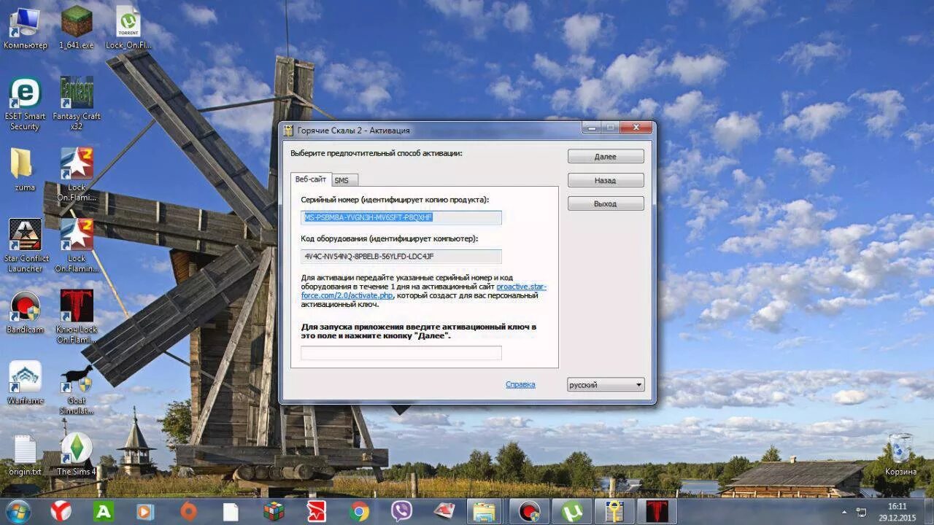The image size is (934, 525).
Task: Launch ESET Smart Security shortcut
Action: click(x=25, y=104)
